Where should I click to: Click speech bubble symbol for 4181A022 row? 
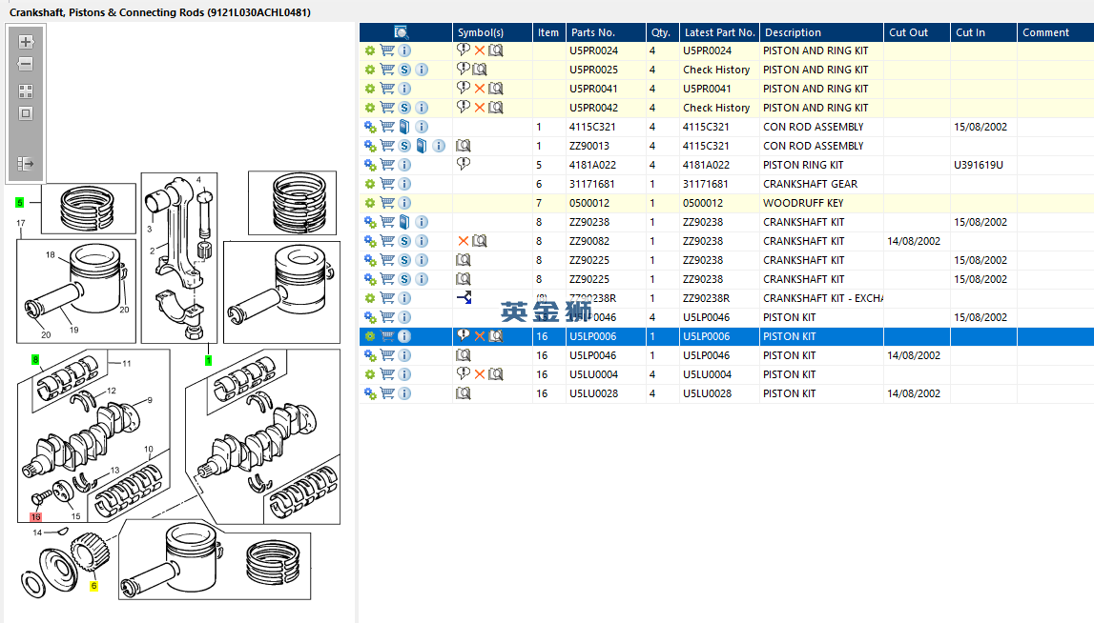click(464, 164)
